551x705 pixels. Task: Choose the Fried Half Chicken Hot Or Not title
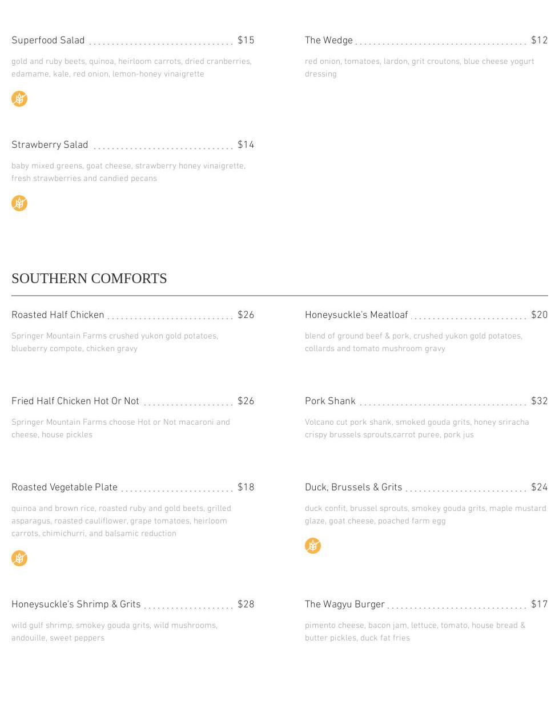(75, 401)
